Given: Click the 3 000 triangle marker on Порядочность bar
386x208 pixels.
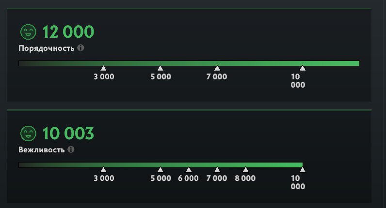Looking at the screenshot, I should (103, 68).
